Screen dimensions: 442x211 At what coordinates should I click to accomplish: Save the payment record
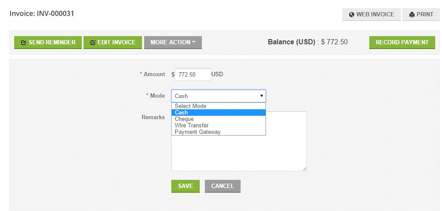click(185, 186)
